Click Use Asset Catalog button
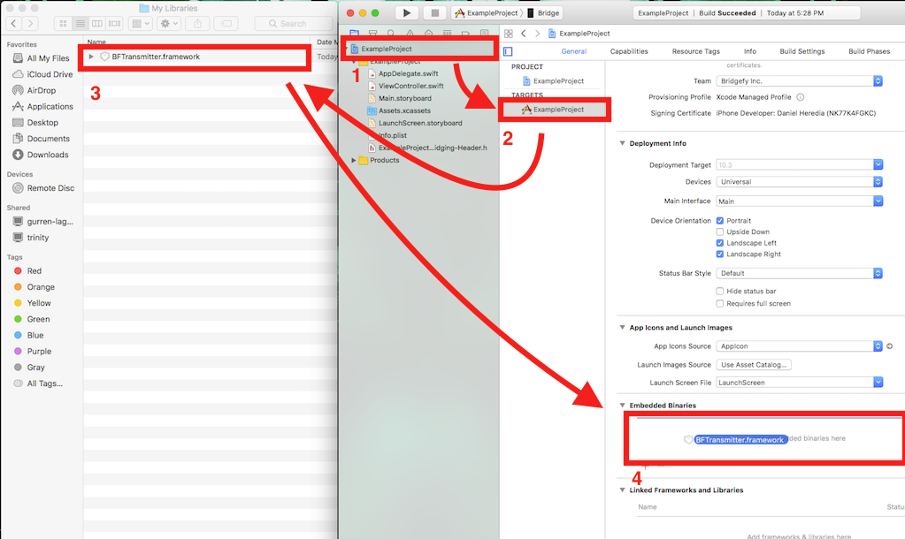The image size is (905, 539). [x=753, y=365]
